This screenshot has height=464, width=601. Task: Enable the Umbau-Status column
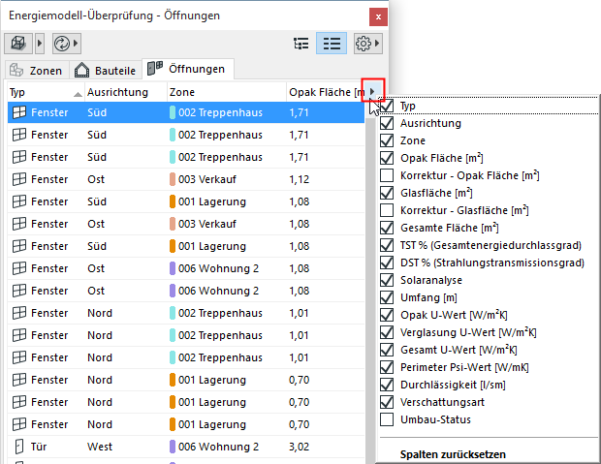point(387,419)
